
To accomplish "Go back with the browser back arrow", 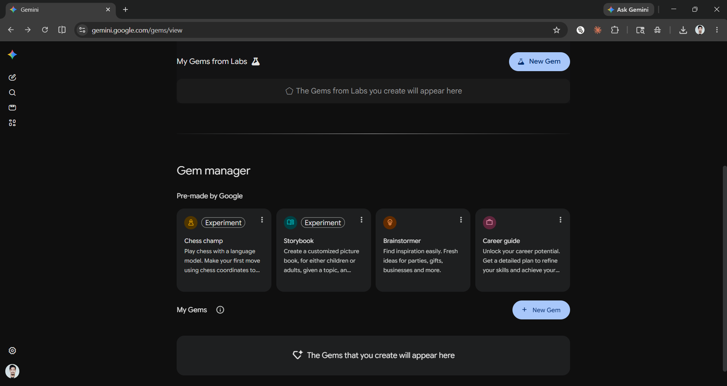I will coord(11,30).
